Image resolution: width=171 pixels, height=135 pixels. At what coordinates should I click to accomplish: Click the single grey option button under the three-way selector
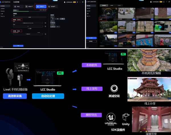point(53,23)
